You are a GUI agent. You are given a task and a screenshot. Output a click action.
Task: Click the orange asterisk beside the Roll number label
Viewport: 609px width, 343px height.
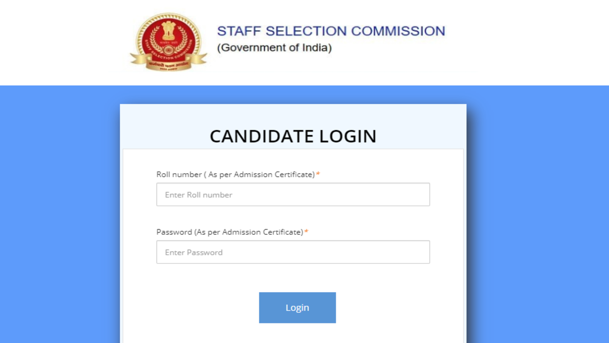(x=318, y=174)
